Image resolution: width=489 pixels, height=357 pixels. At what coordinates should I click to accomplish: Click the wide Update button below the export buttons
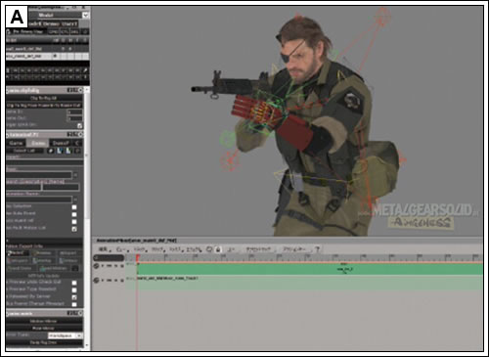[43, 276]
